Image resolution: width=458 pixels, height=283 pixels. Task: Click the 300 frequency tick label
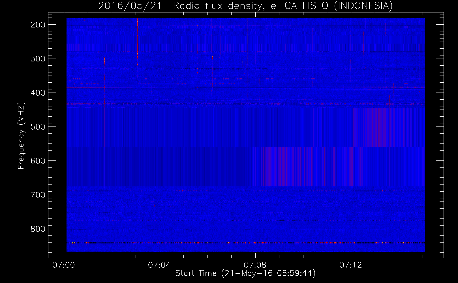(x=38, y=59)
